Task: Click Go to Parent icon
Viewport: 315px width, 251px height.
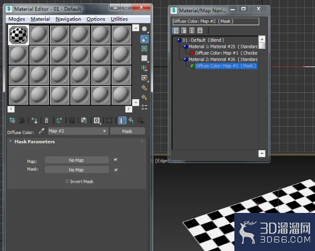Action: tap(131, 121)
